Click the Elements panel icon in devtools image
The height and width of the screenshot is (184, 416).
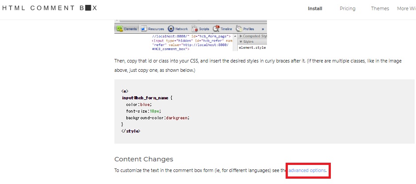click(x=120, y=29)
